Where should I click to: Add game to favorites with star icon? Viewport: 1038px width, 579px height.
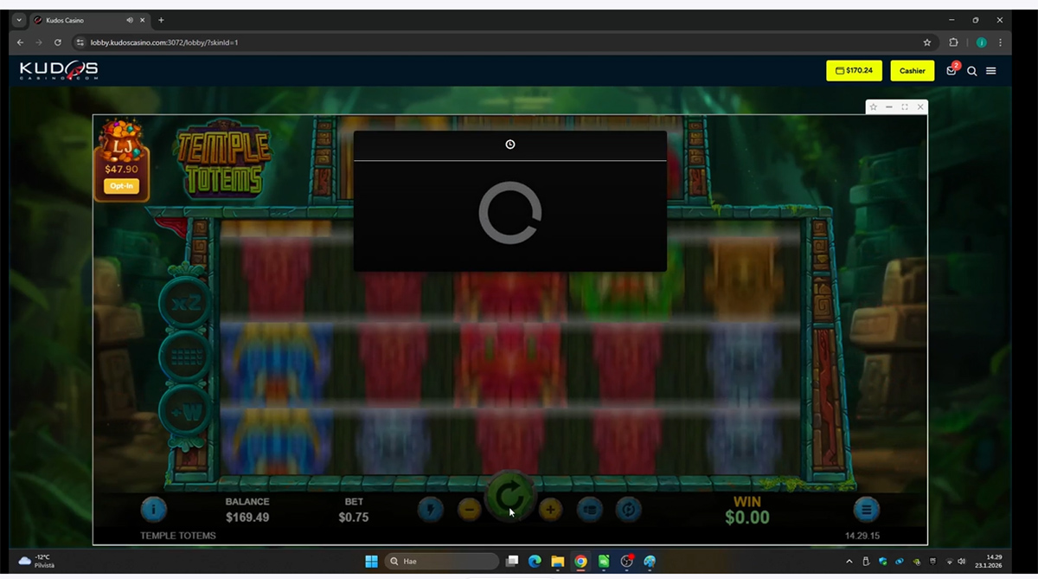(874, 107)
